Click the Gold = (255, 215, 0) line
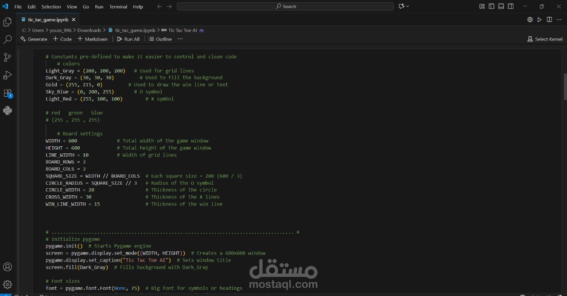The width and height of the screenshot is (567, 296). (x=137, y=85)
